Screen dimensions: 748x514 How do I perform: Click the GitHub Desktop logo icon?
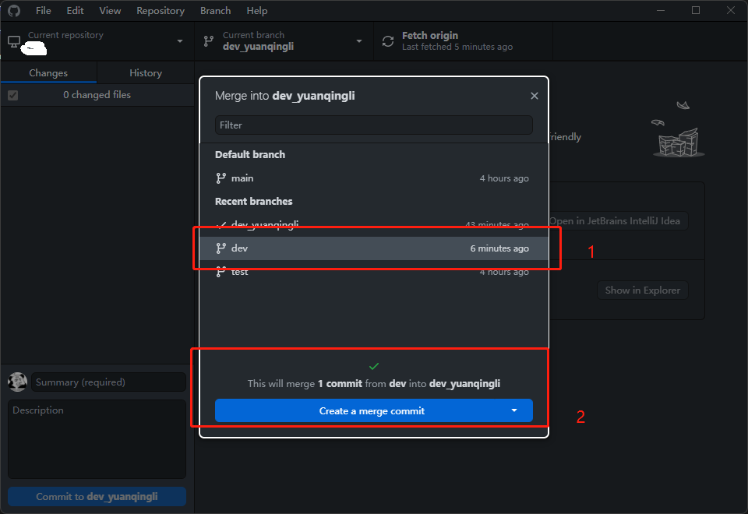click(x=14, y=10)
